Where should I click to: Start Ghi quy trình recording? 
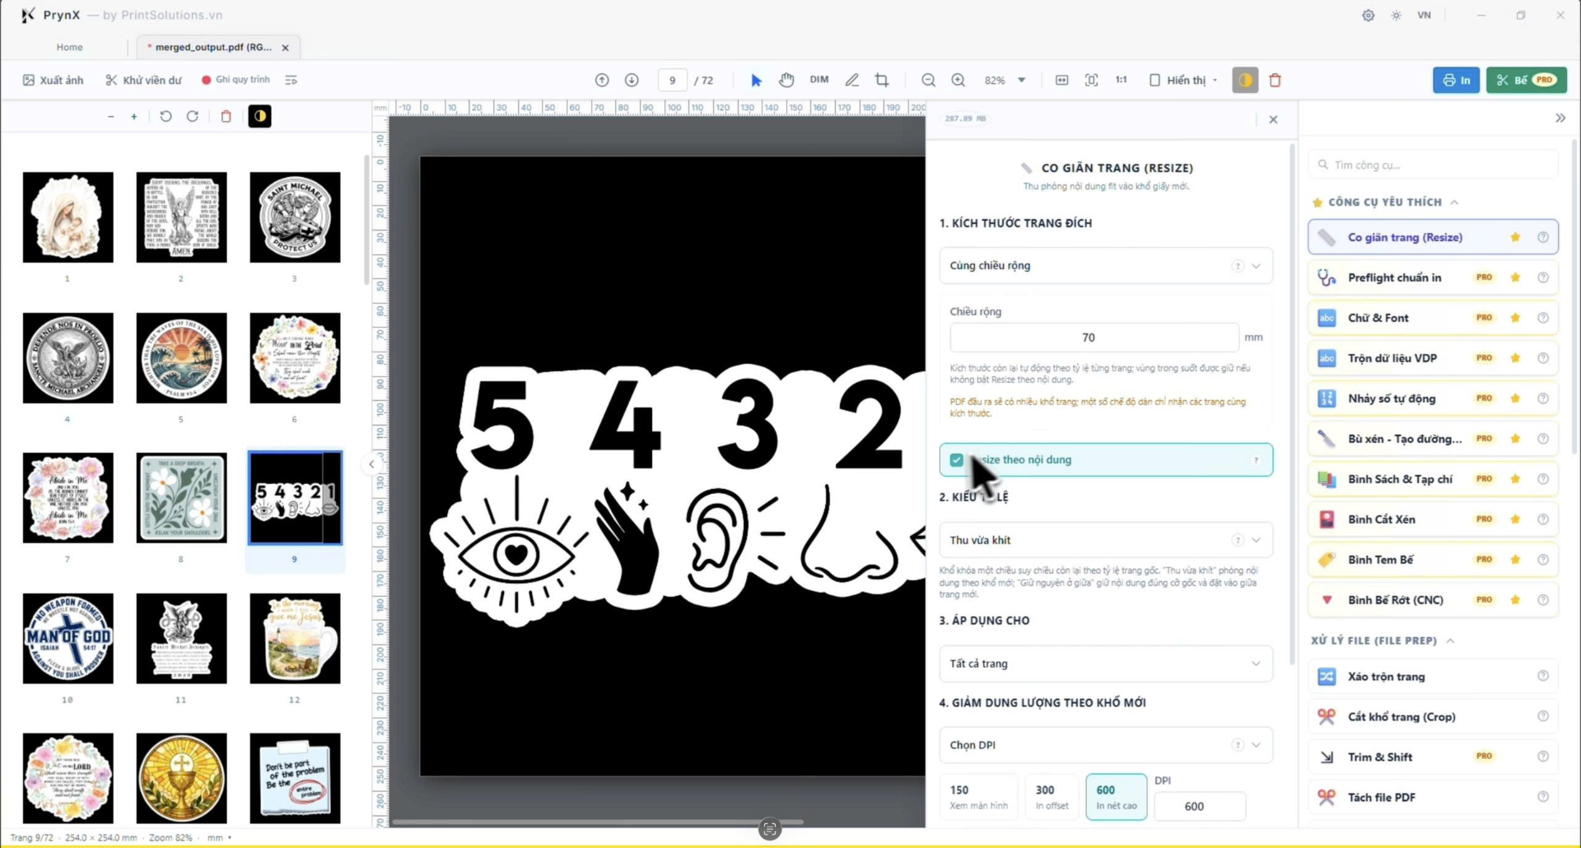pyautogui.click(x=236, y=80)
